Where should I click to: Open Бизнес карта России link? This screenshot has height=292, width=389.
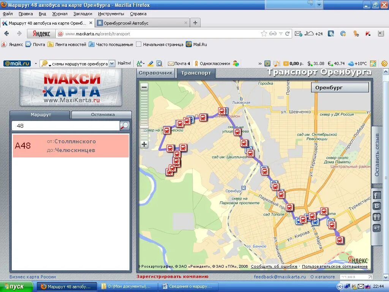[x=33, y=277]
